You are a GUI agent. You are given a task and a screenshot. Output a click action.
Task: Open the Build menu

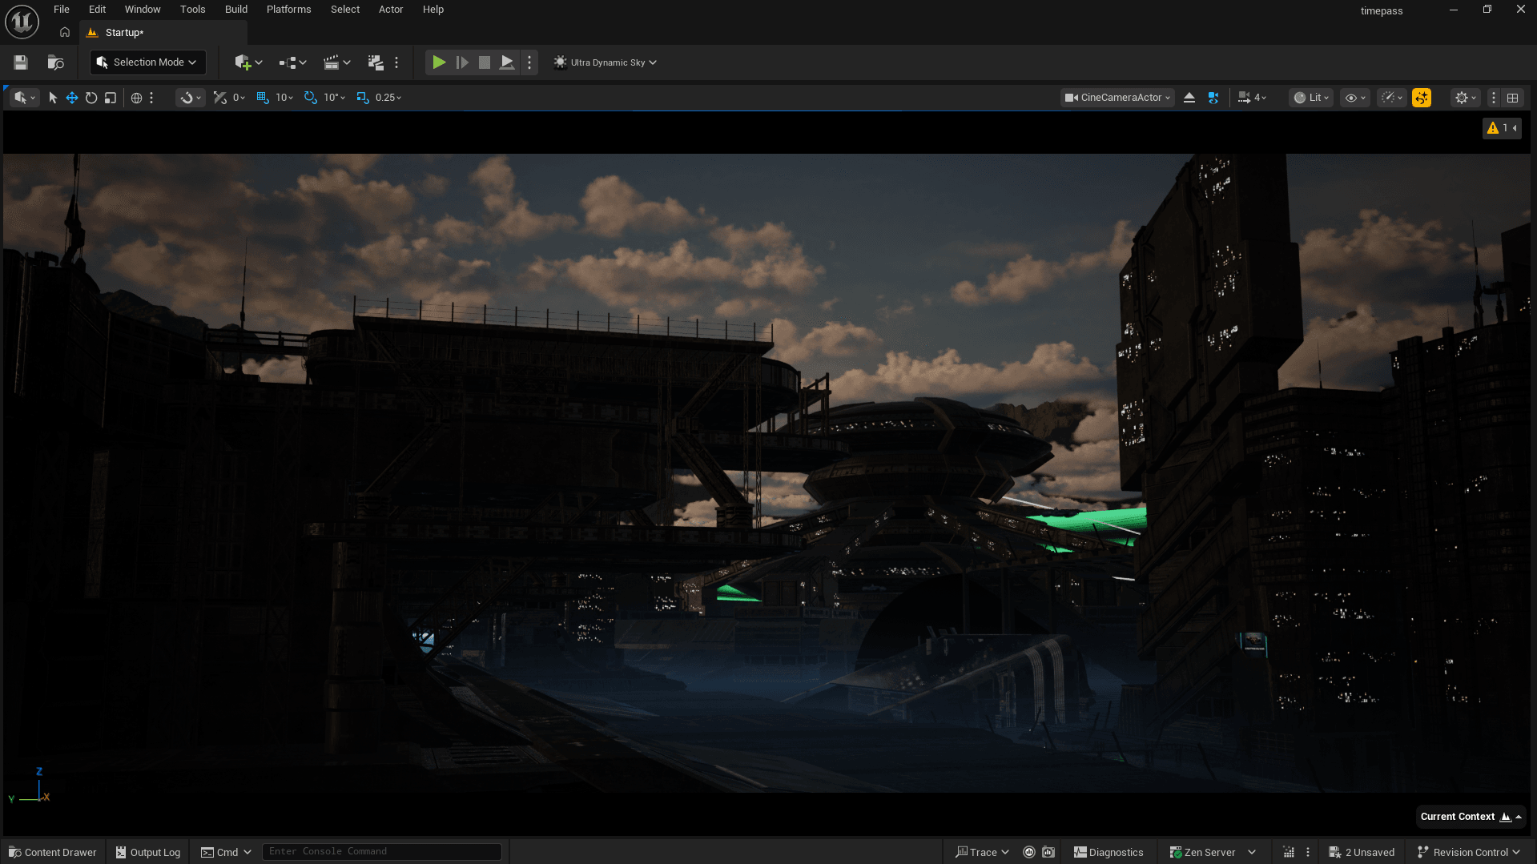click(x=235, y=10)
